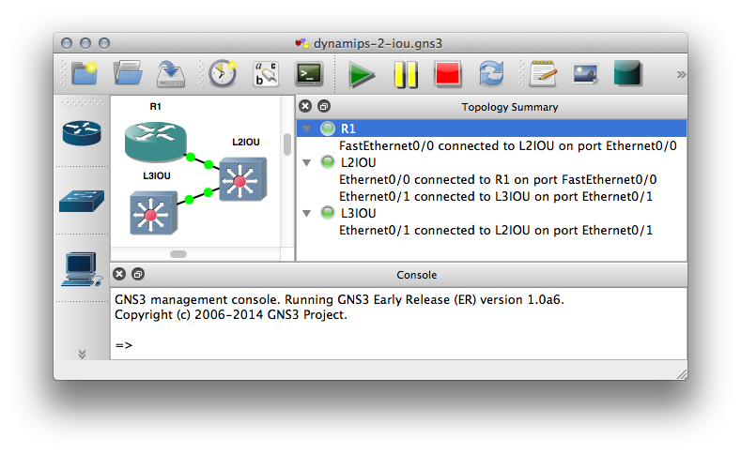Collapse the L2IOU tree node
This screenshot has width=741, height=454.
click(307, 163)
